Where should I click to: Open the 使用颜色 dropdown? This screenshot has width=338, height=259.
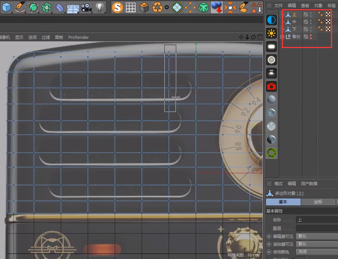pos(317,252)
